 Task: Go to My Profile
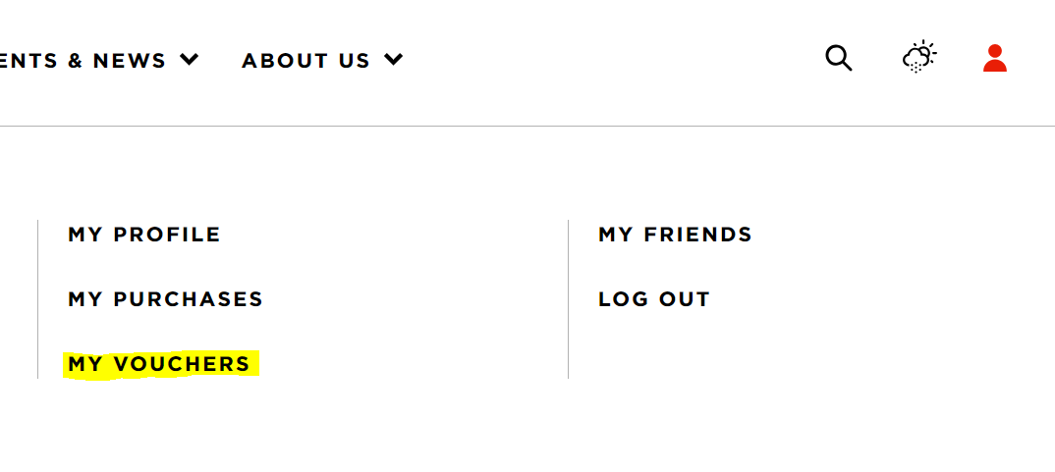tap(144, 235)
